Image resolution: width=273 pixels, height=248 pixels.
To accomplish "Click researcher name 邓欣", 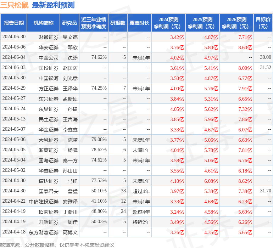I will tap(73, 47).
